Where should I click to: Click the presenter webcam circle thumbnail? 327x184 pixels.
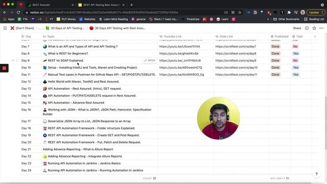click(x=218, y=118)
